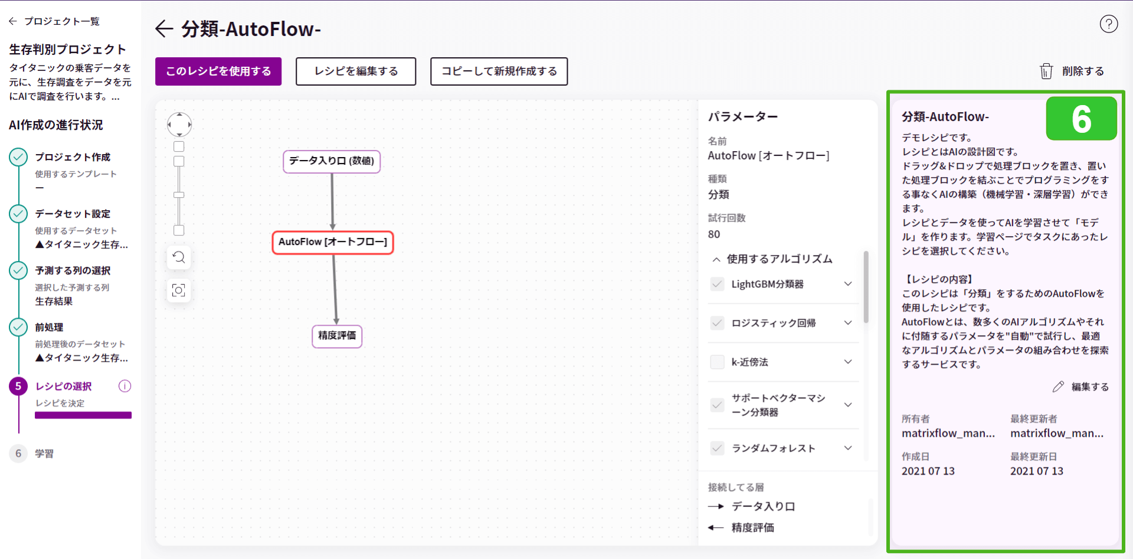The image size is (1133, 559).
Task: Click the trash can delete icon
Action: pyautogui.click(x=1046, y=71)
